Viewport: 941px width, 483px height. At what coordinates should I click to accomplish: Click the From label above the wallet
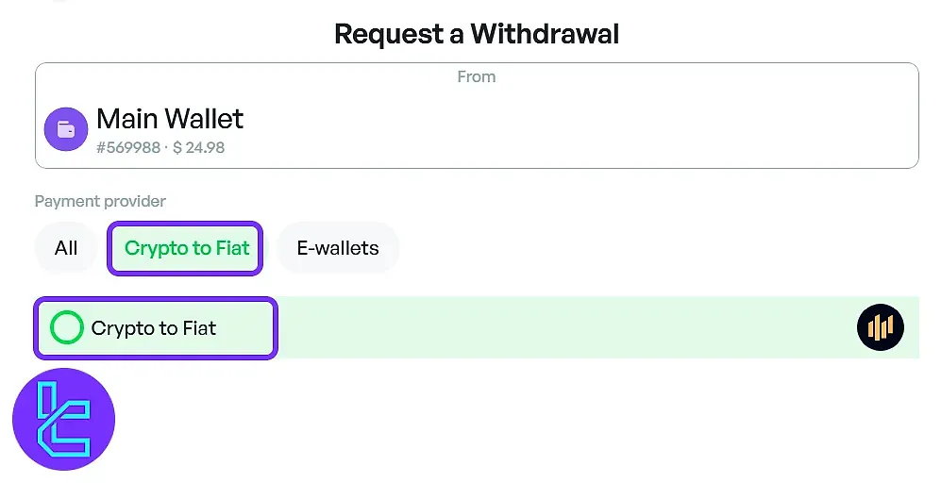coord(476,77)
